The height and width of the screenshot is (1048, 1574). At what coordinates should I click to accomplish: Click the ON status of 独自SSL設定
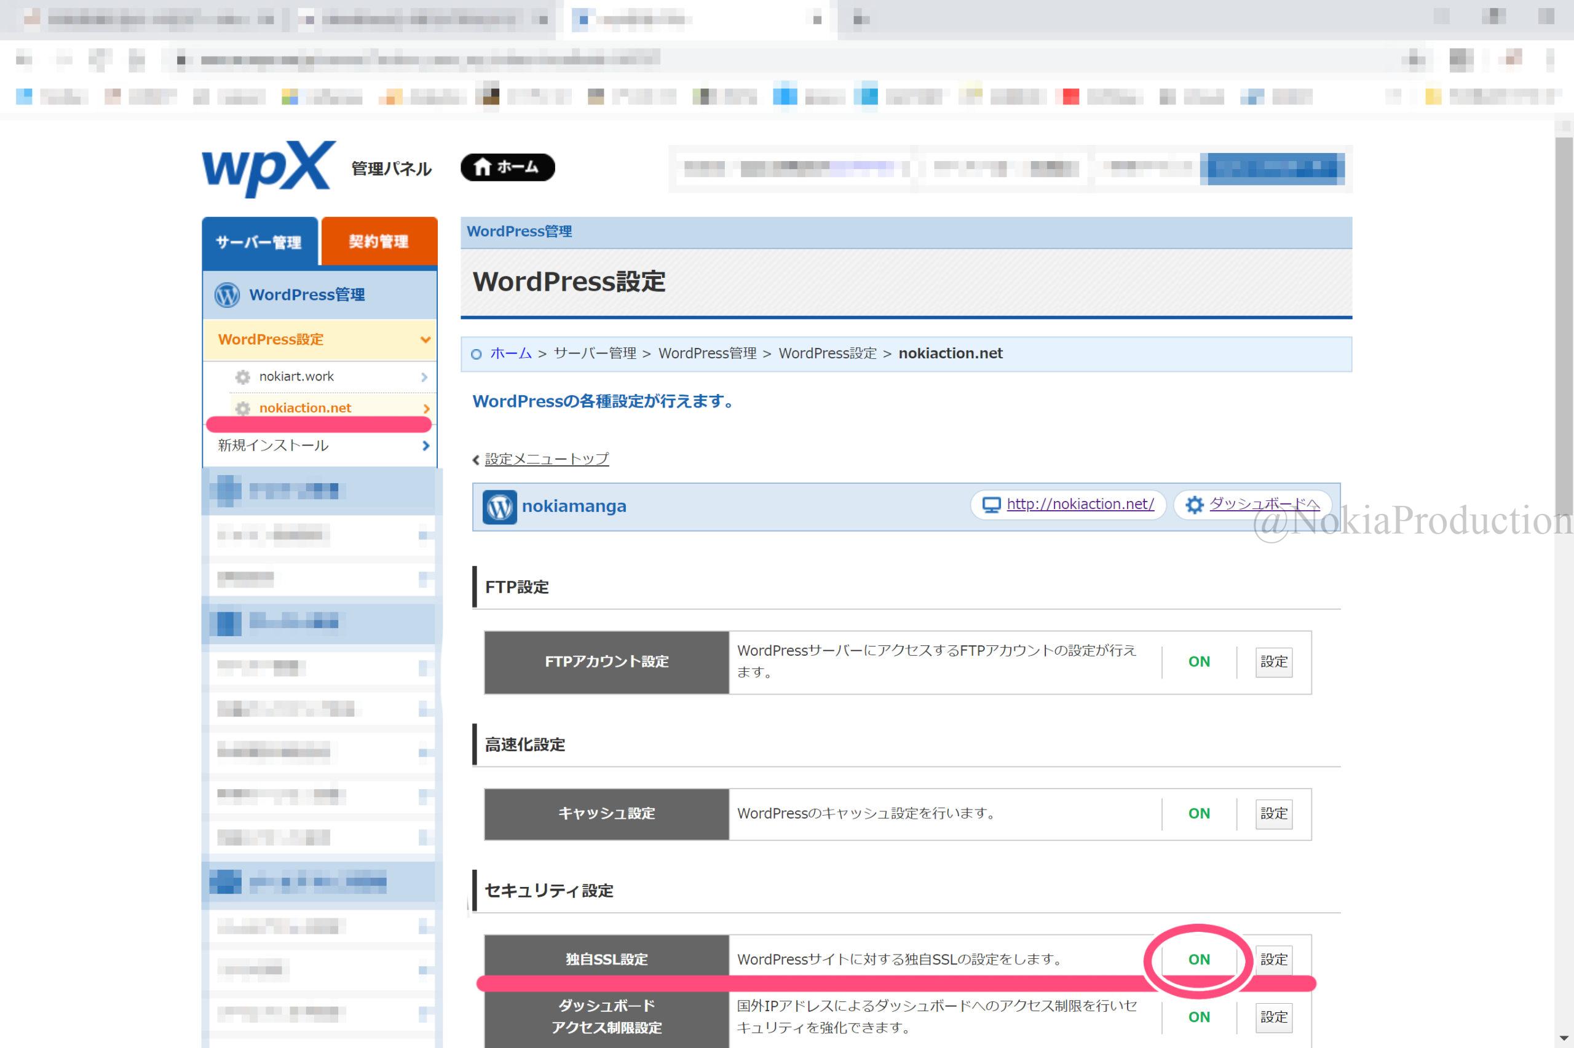[x=1199, y=959]
